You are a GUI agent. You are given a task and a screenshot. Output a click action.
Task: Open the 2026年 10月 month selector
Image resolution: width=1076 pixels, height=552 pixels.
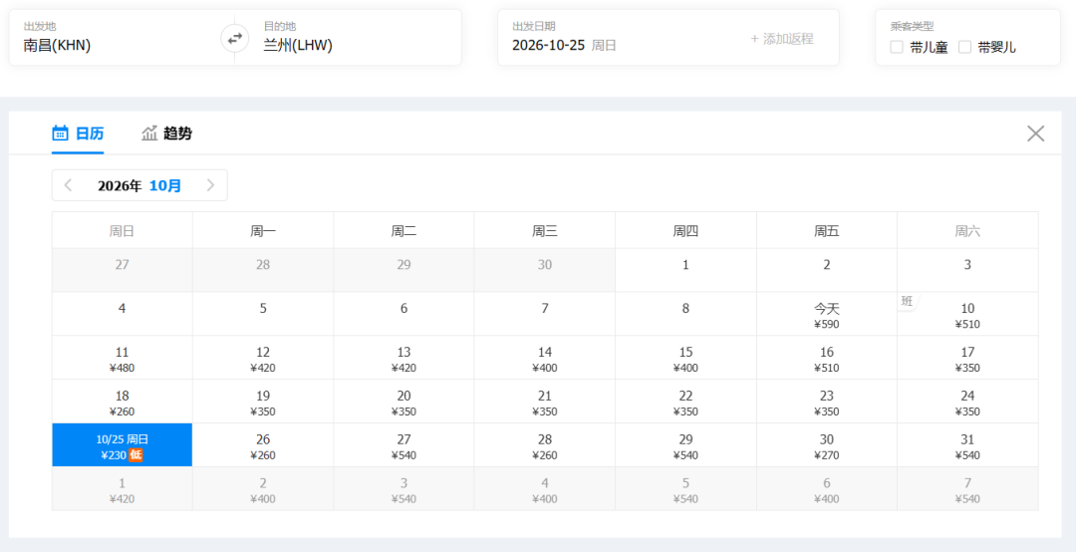[139, 185]
